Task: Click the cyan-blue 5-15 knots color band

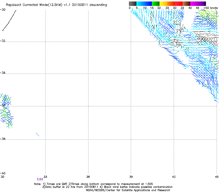Action: [x=144, y=4]
